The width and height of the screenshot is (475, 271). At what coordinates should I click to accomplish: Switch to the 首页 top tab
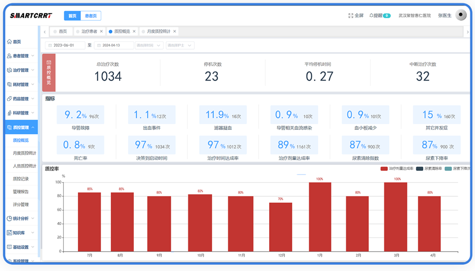pyautogui.click(x=73, y=16)
